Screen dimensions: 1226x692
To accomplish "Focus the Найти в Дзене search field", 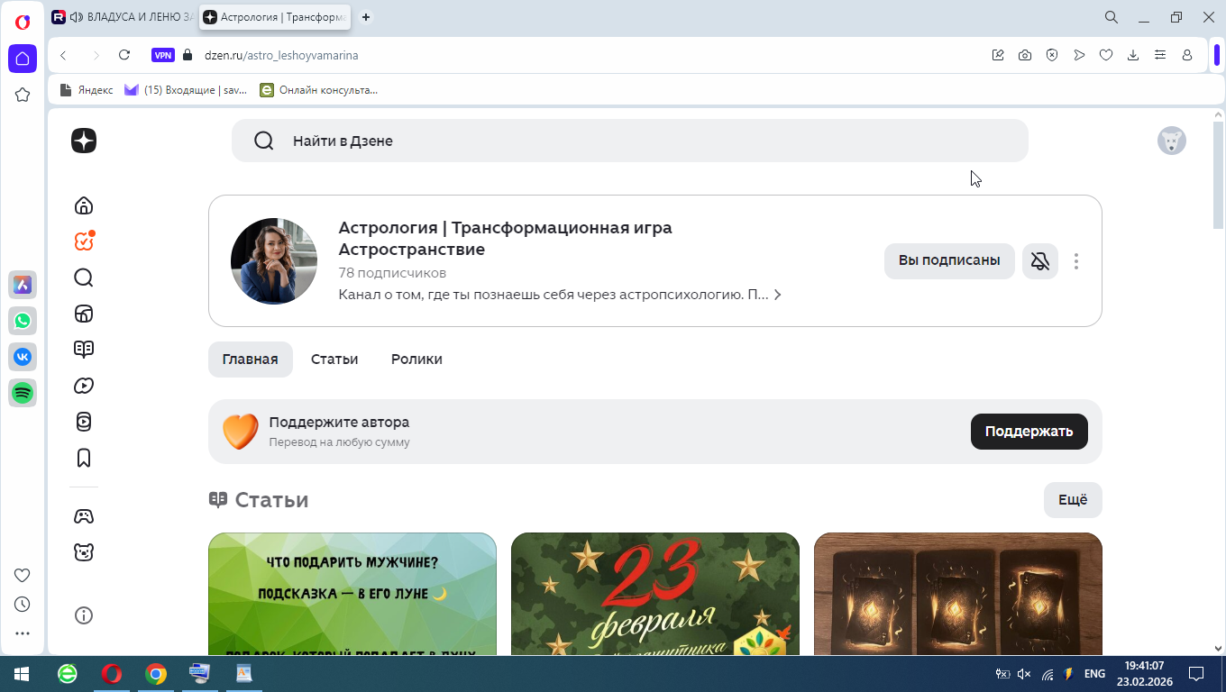I will 630,141.
